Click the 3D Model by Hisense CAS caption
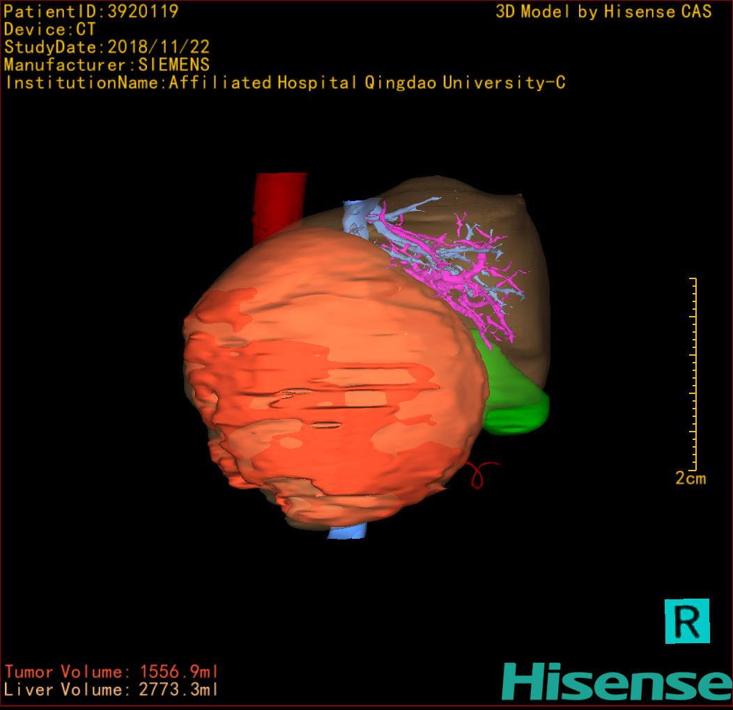 pyautogui.click(x=603, y=12)
